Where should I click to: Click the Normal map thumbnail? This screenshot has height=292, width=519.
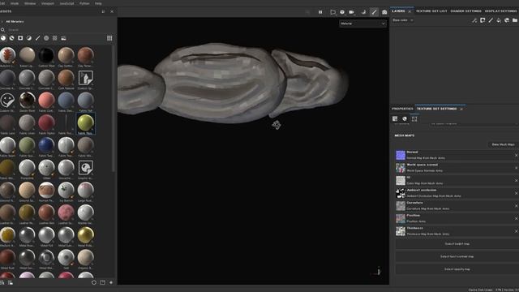pyautogui.click(x=401, y=155)
